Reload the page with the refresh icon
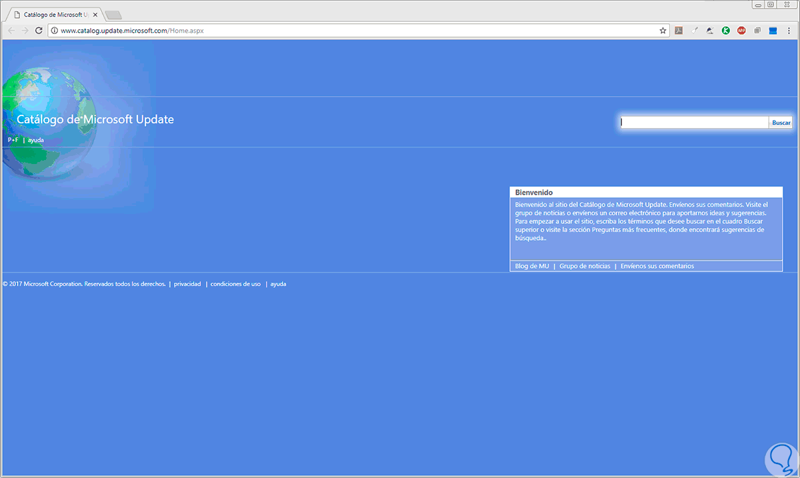The image size is (800, 478). (39, 31)
